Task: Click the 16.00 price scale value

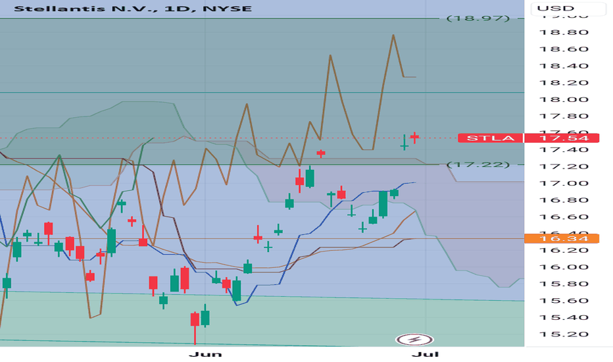Action: 564,267
